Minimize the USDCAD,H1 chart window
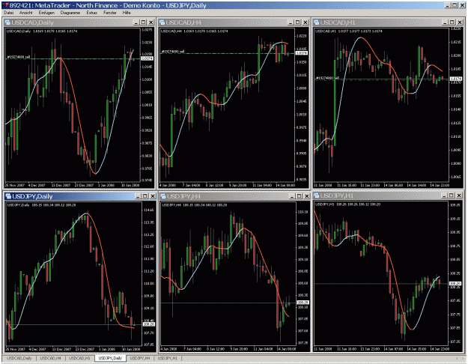Viewport: 468px width, 364px height. [x=445, y=22]
